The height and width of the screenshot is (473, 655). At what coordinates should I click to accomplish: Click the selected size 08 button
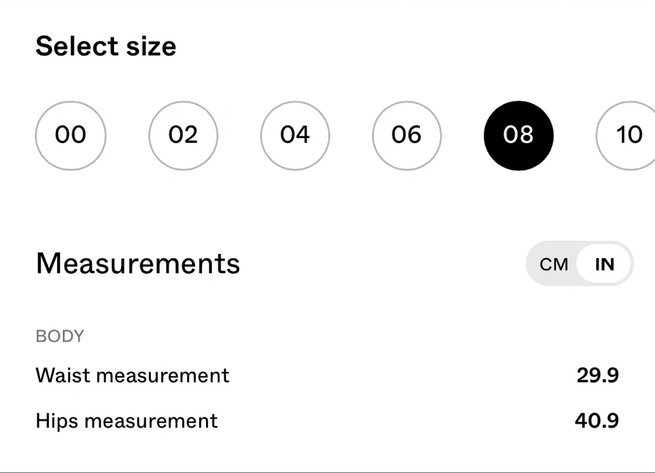(x=519, y=135)
